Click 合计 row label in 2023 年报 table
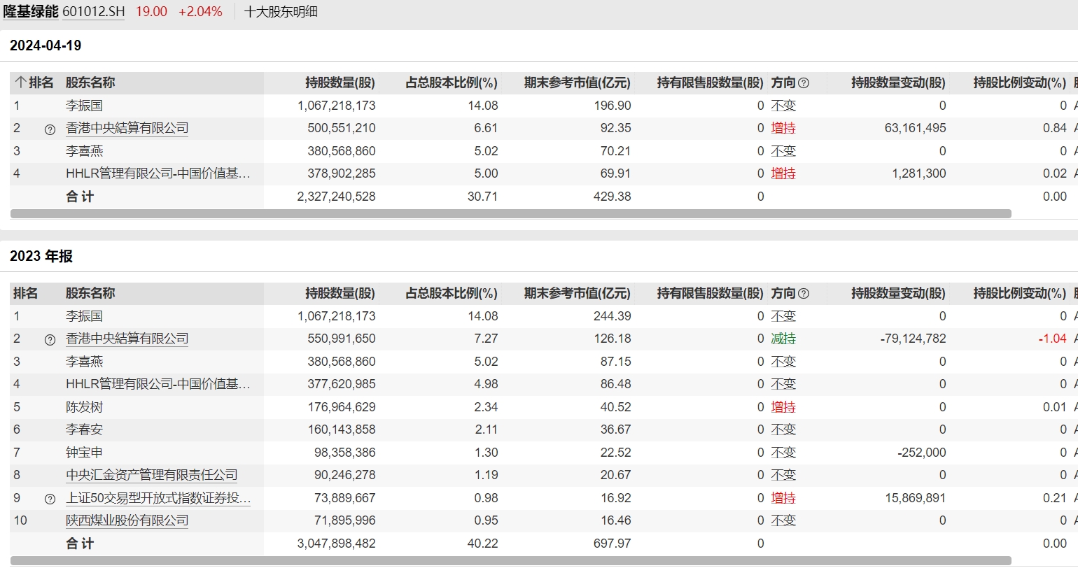This screenshot has height=568, width=1078. pos(80,544)
